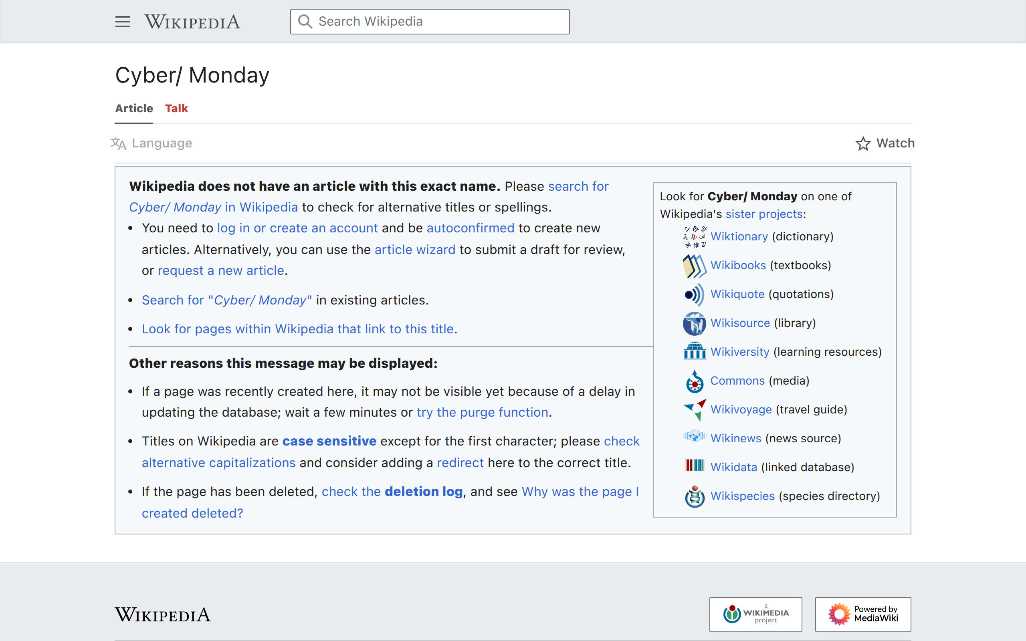Screen dimensions: 1026x641
Task: Click the Wiktionary logo icon
Action: coord(695,236)
